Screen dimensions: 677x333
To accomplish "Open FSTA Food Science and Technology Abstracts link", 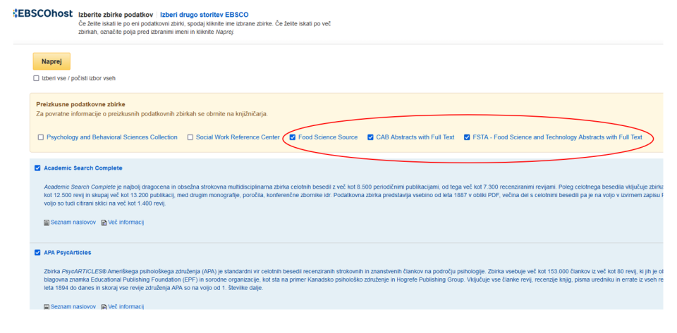I will [x=557, y=137].
